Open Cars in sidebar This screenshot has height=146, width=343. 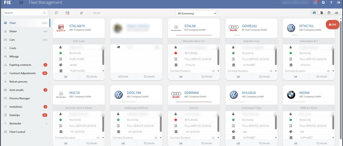click(25, 40)
